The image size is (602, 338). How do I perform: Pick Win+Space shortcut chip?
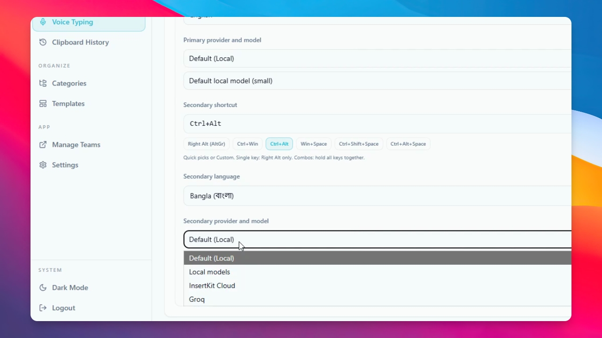pyautogui.click(x=314, y=144)
